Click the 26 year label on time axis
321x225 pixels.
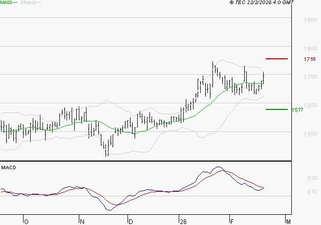coord(183,222)
